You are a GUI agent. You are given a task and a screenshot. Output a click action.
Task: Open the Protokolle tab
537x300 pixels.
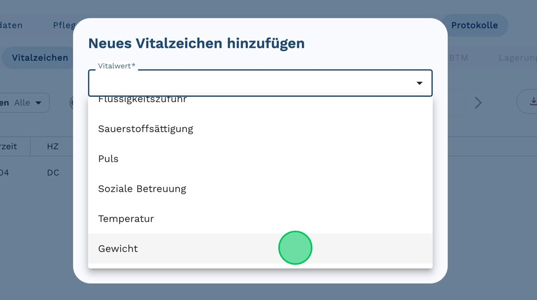click(474, 25)
